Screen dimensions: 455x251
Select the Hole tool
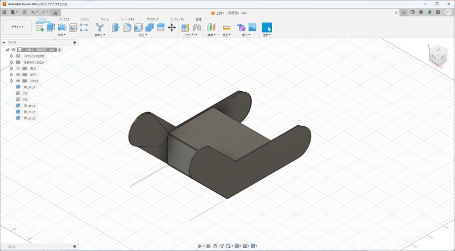tap(73, 27)
